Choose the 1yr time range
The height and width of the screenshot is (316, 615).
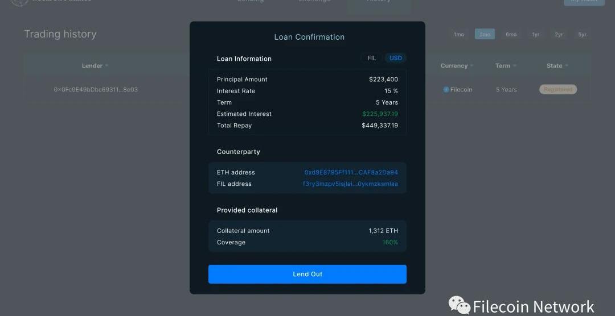535,35
